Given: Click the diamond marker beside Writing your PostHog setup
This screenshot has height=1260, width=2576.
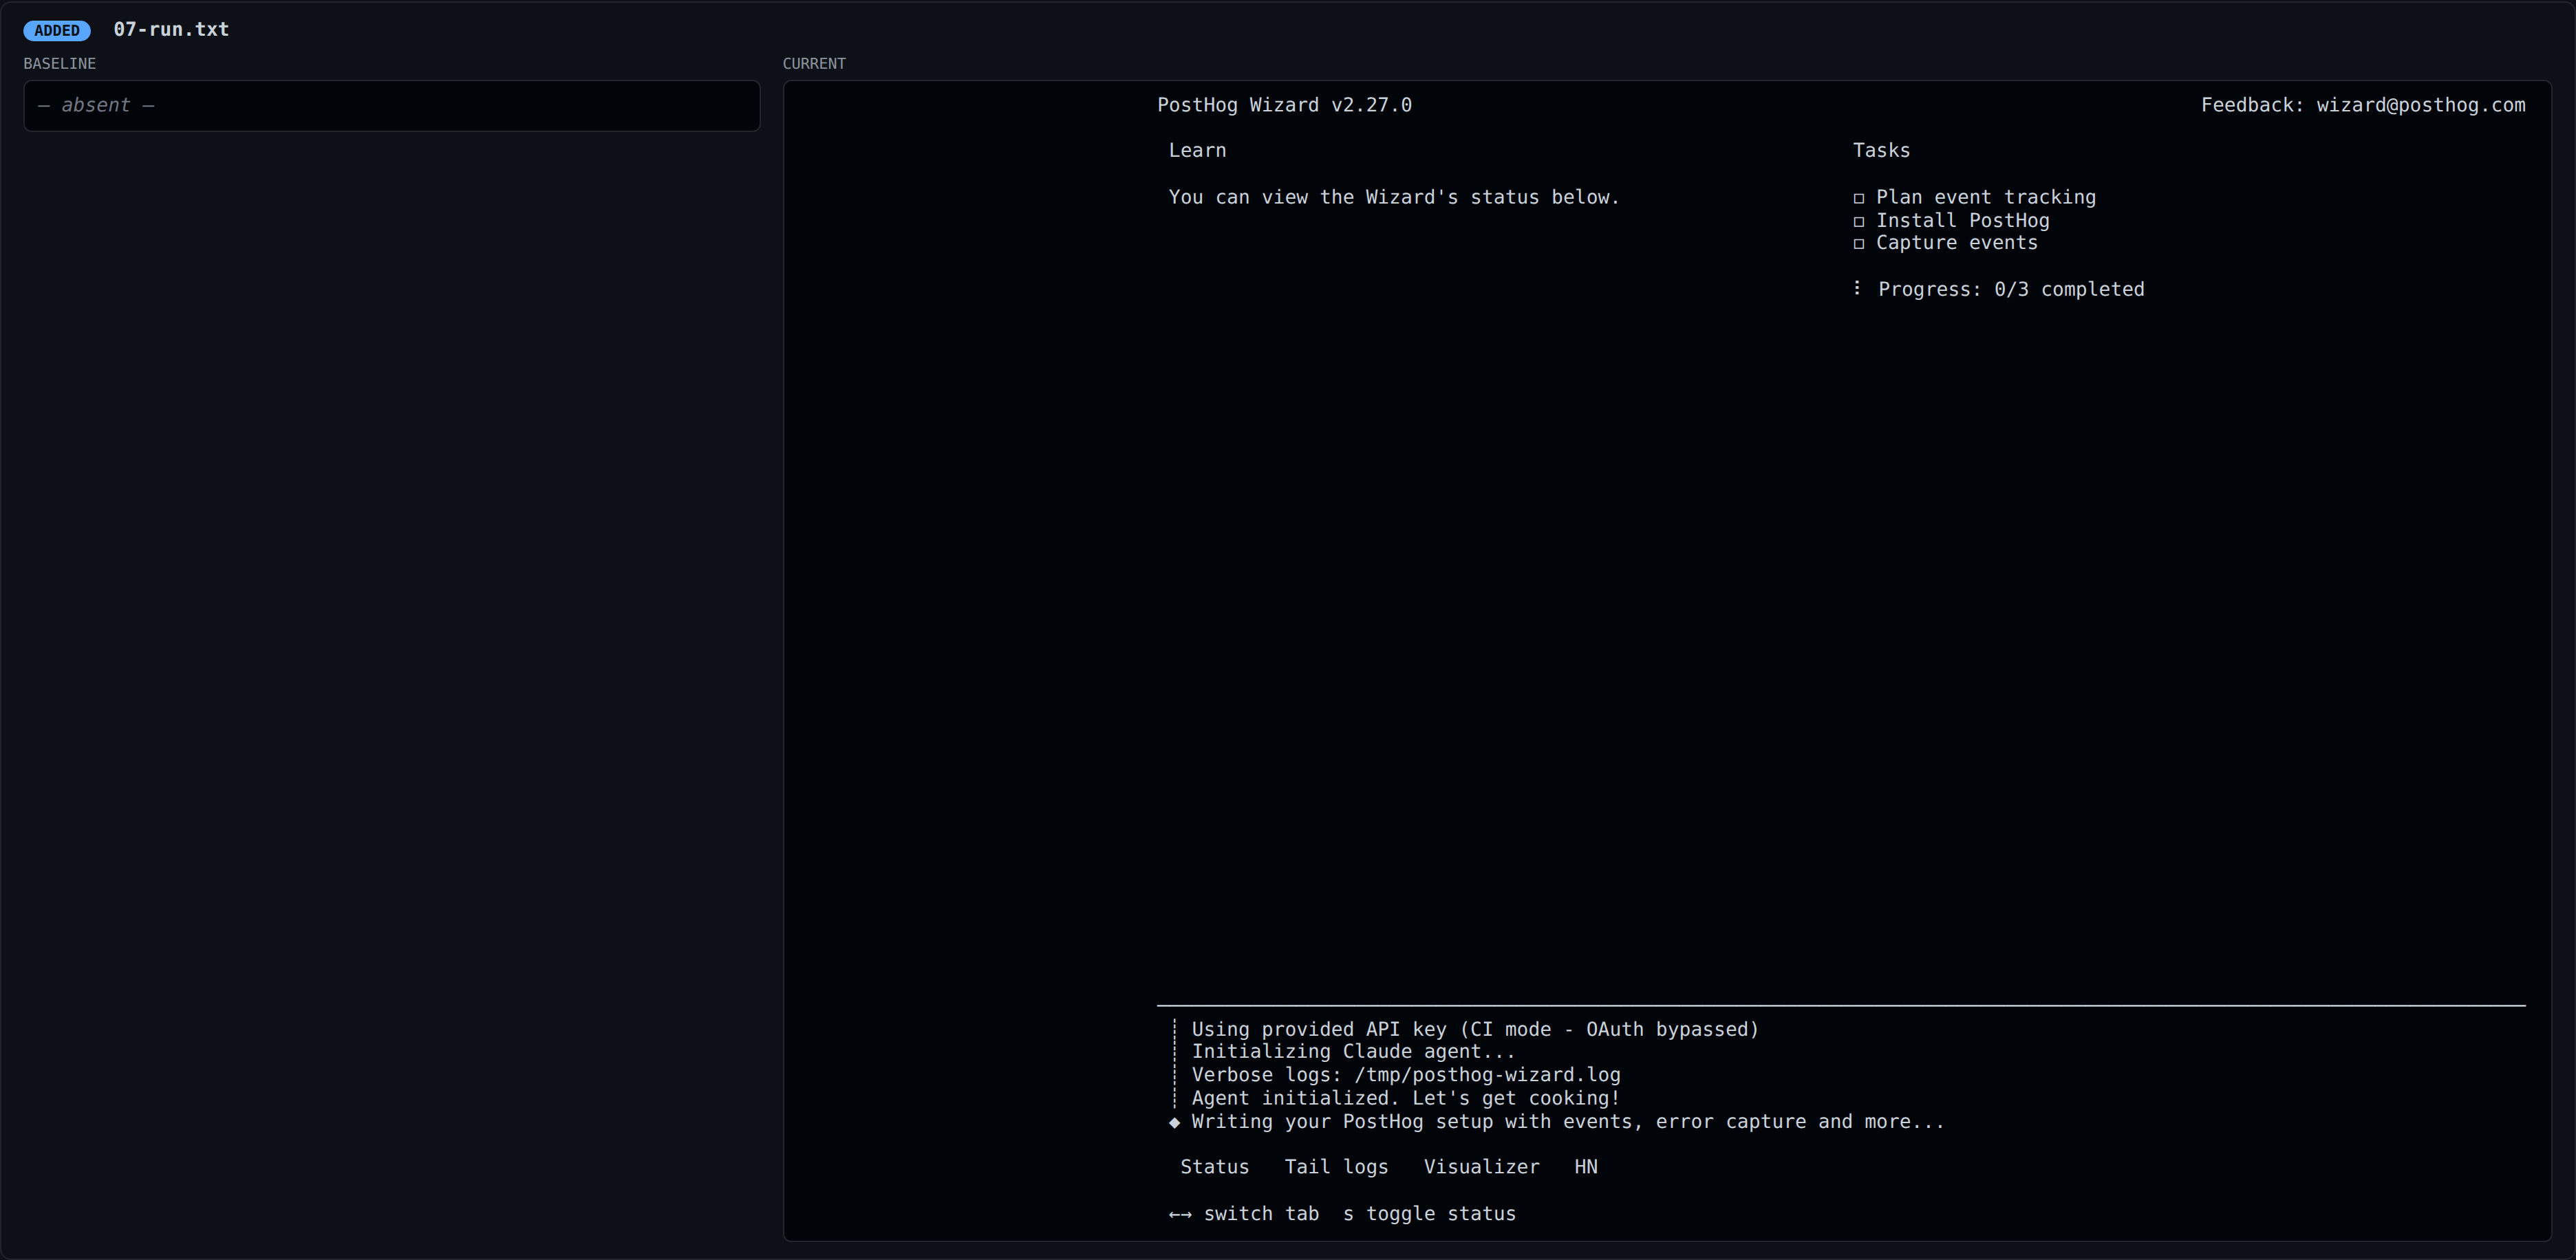Looking at the screenshot, I should click(x=1174, y=1122).
